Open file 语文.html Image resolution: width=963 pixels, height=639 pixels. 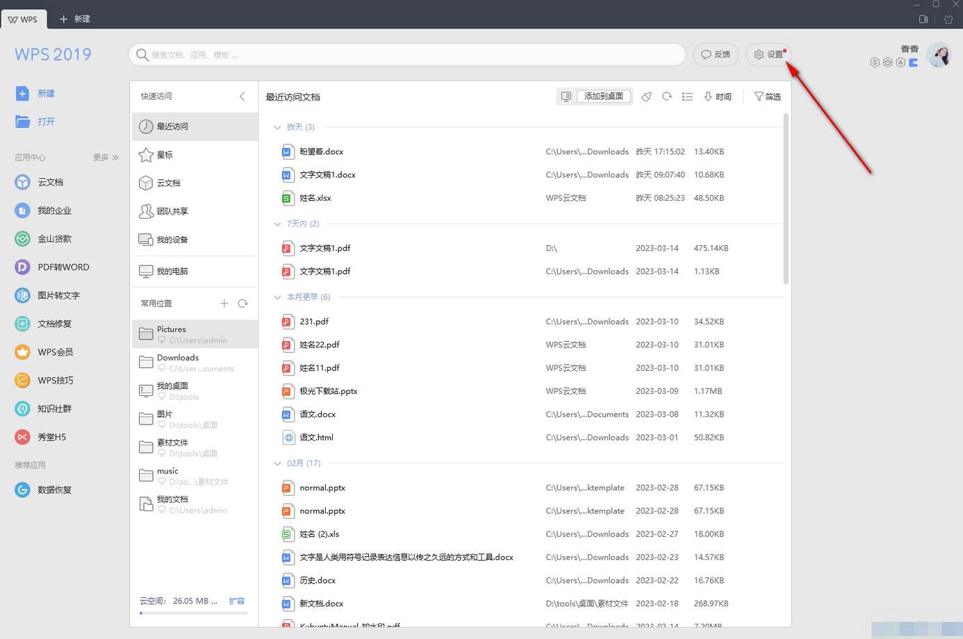[316, 438]
